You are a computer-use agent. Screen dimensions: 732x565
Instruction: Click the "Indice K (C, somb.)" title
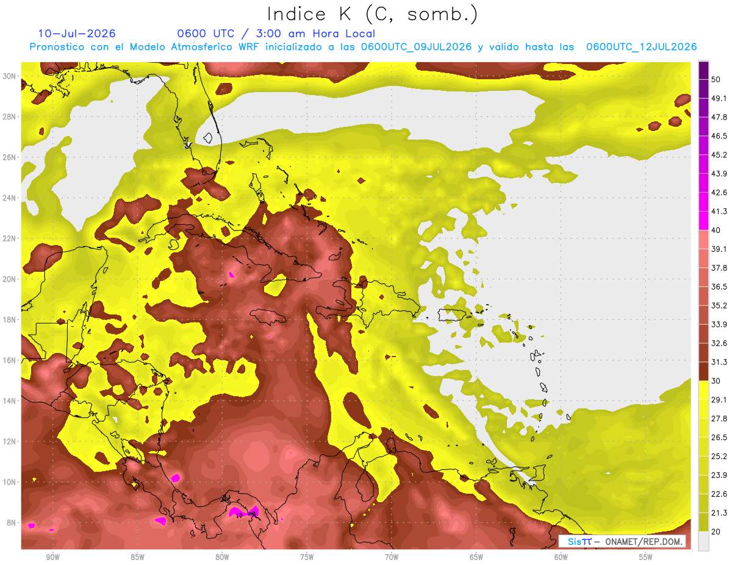(x=373, y=14)
